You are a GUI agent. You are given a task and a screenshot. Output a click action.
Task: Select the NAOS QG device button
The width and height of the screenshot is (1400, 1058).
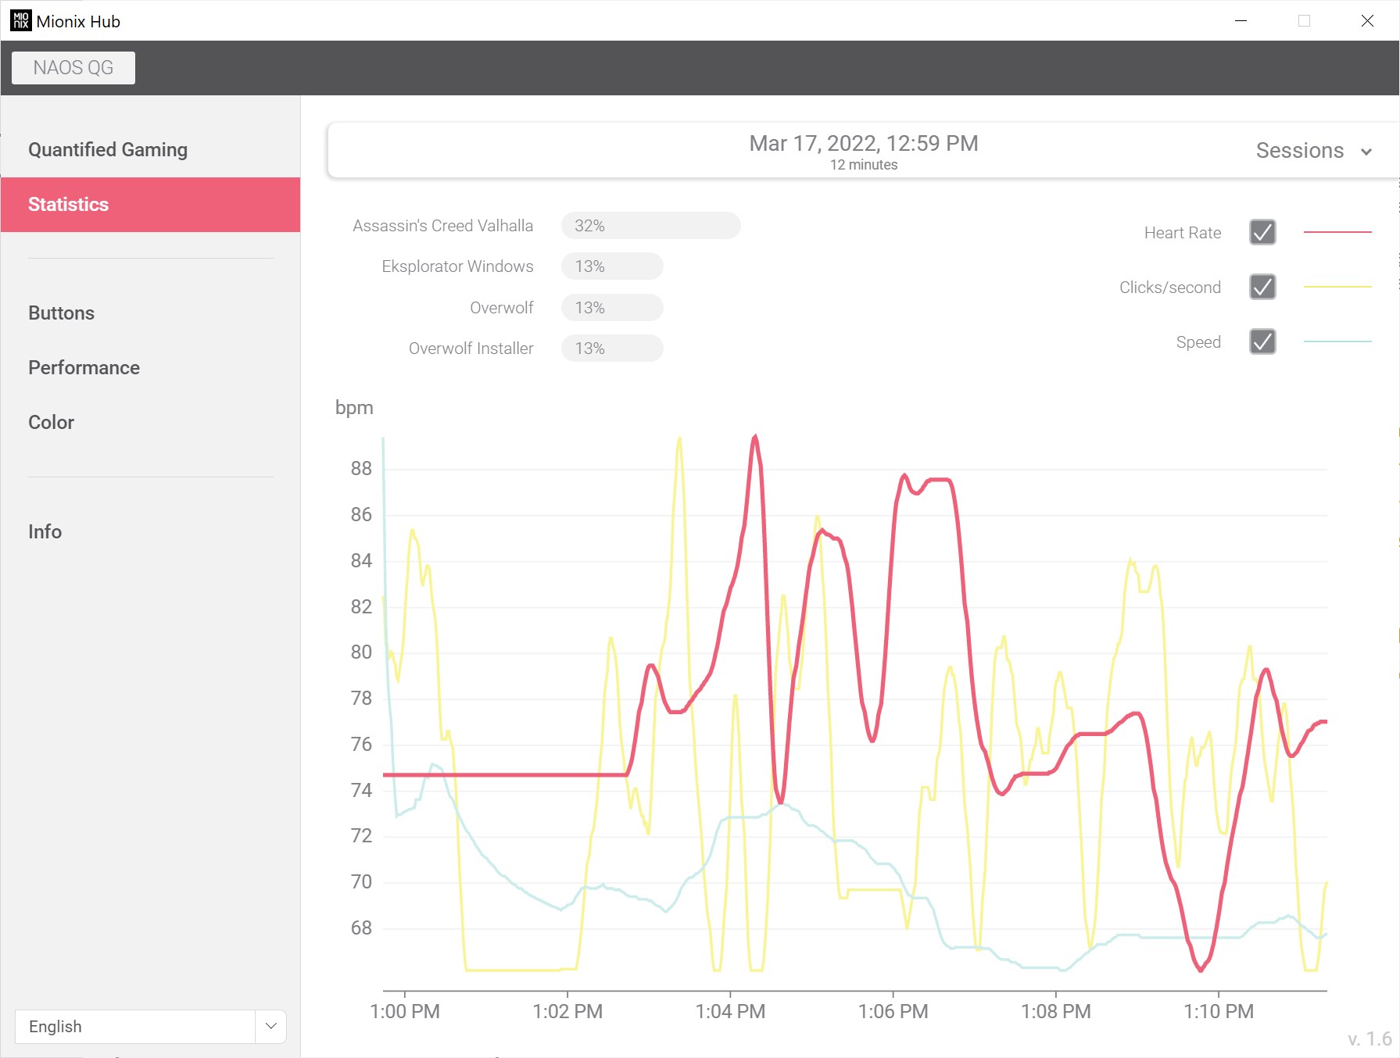(73, 68)
